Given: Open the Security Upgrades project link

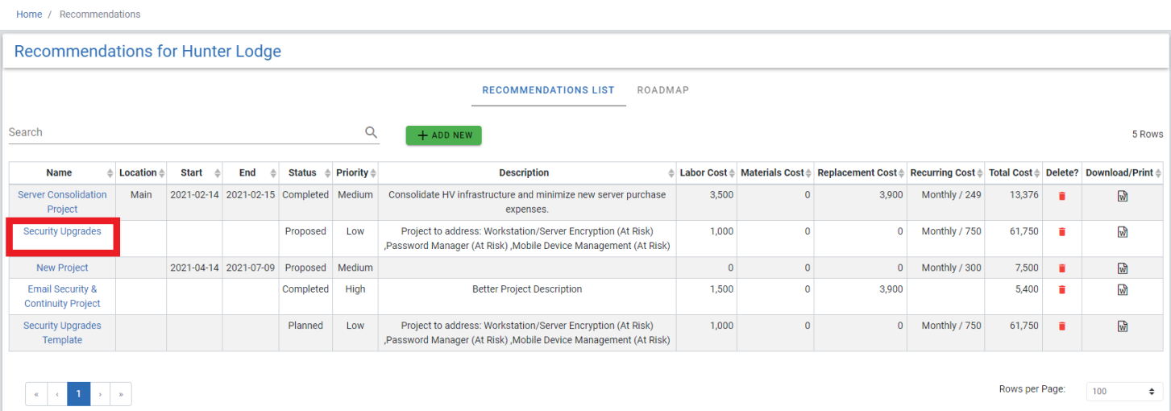Looking at the screenshot, I should coord(62,231).
